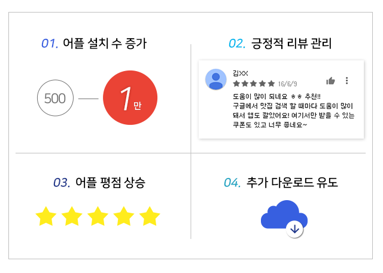
Task: Click the small gray review stars row
Action: coord(254,84)
